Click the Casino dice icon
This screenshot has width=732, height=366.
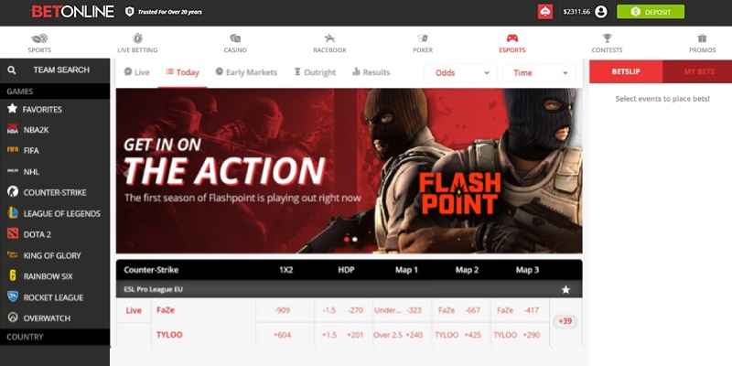click(235, 38)
